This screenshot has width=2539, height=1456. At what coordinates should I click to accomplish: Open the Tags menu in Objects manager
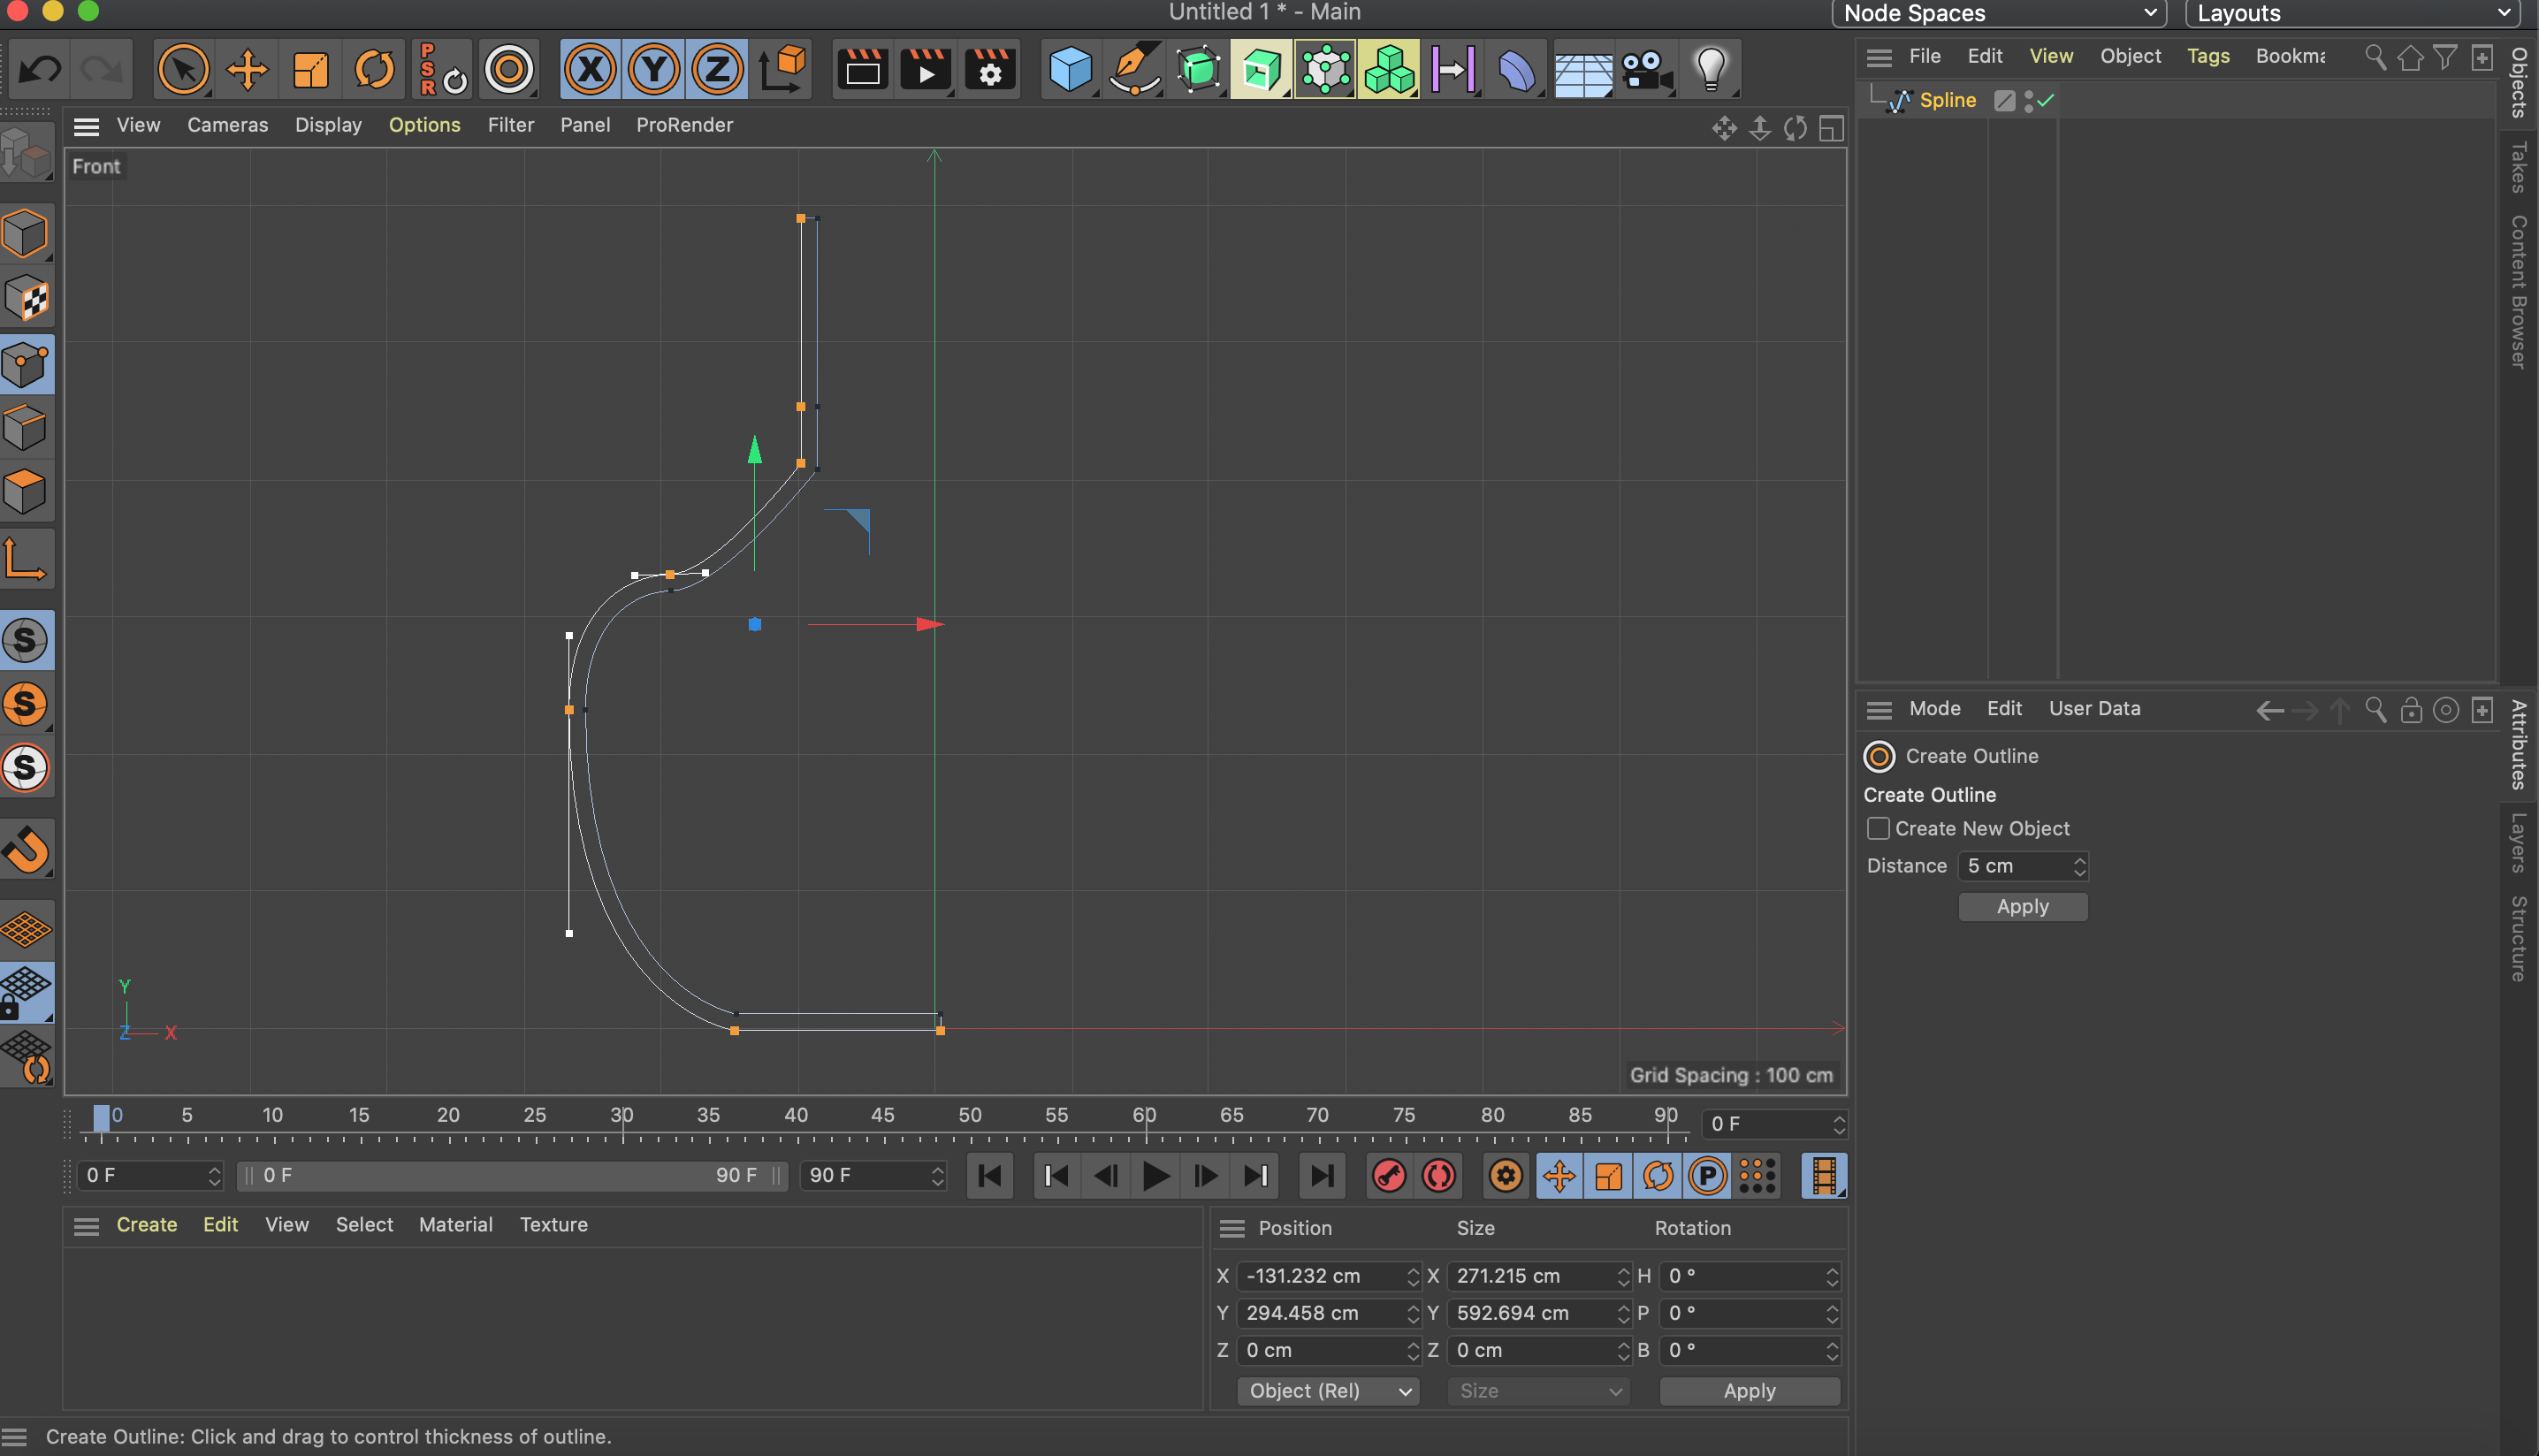(x=2207, y=56)
